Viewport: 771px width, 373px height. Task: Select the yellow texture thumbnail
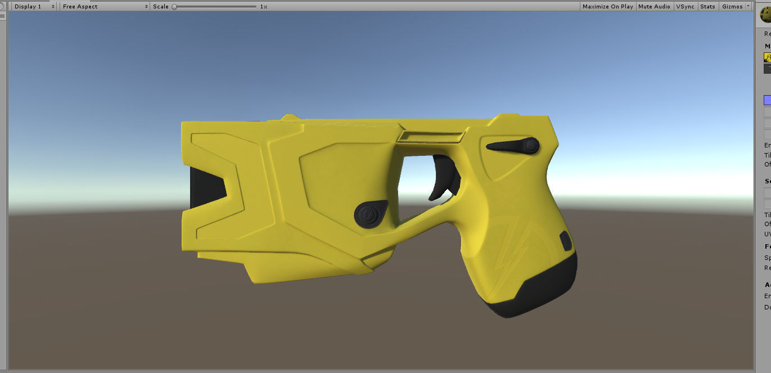pos(767,57)
